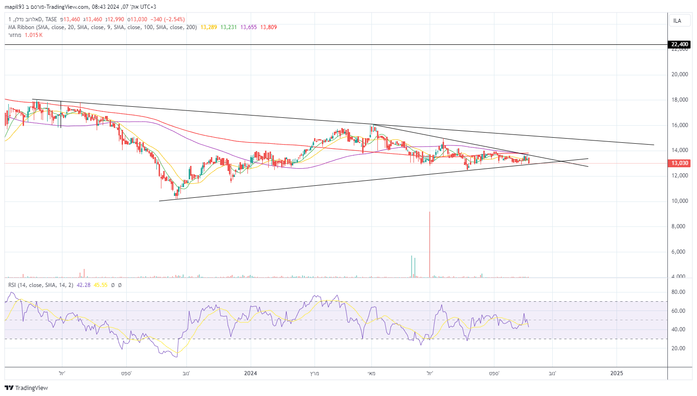The width and height of the screenshot is (697, 396).
Task: Click the 10,000 price axis label
Action: (x=680, y=201)
